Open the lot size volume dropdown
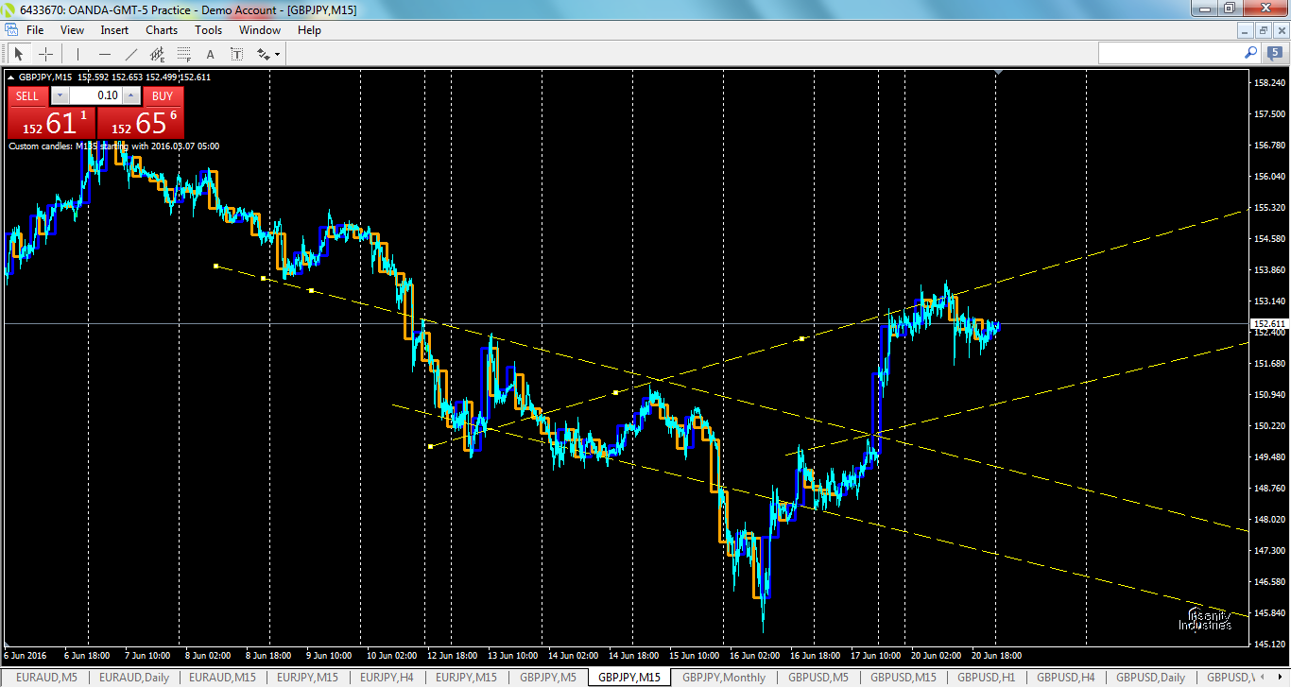Image resolution: width=1291 pixels, height=688 pixels. tap(60, 95)
